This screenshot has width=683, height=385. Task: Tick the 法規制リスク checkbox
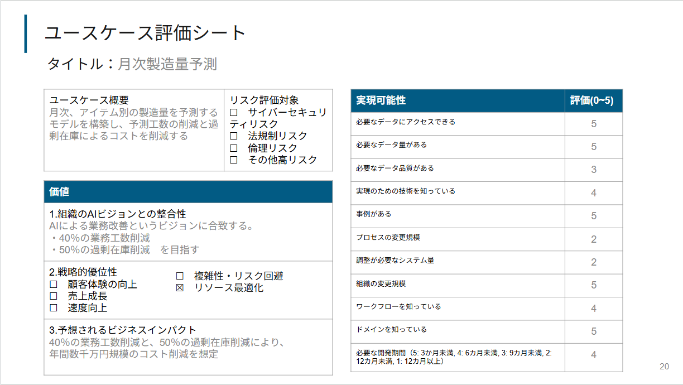coord(234,136)
